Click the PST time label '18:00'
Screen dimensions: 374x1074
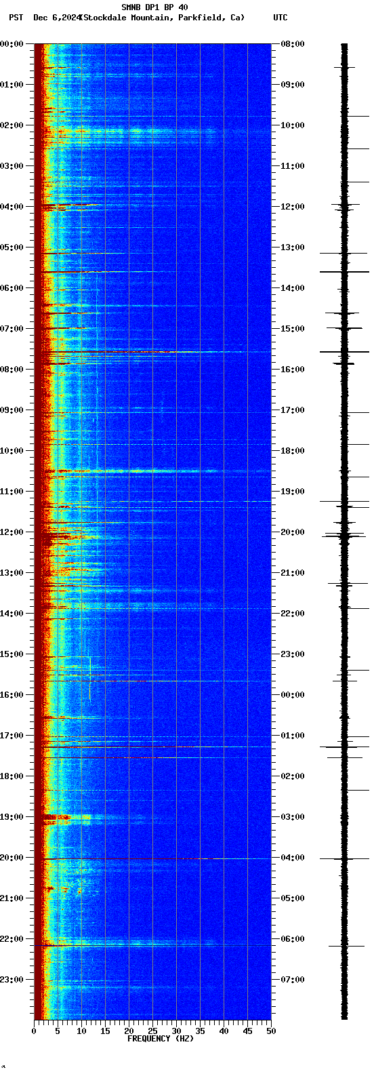click(x=12, y=776)
